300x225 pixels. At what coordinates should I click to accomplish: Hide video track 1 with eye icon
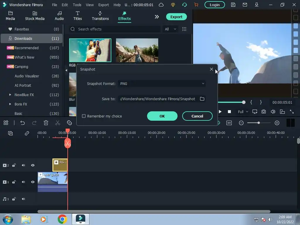click(x=33, y=182)
